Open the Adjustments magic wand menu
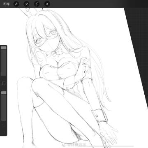The image size is (148, 148). click(26, 4)
